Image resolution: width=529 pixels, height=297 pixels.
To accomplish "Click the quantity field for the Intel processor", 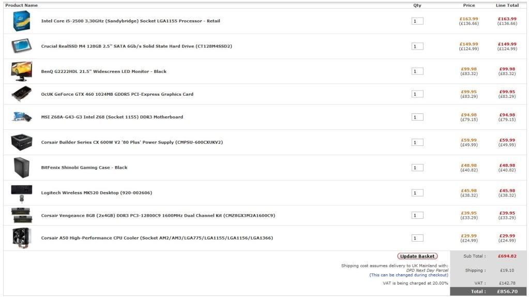I will click(x=417, y=21).
